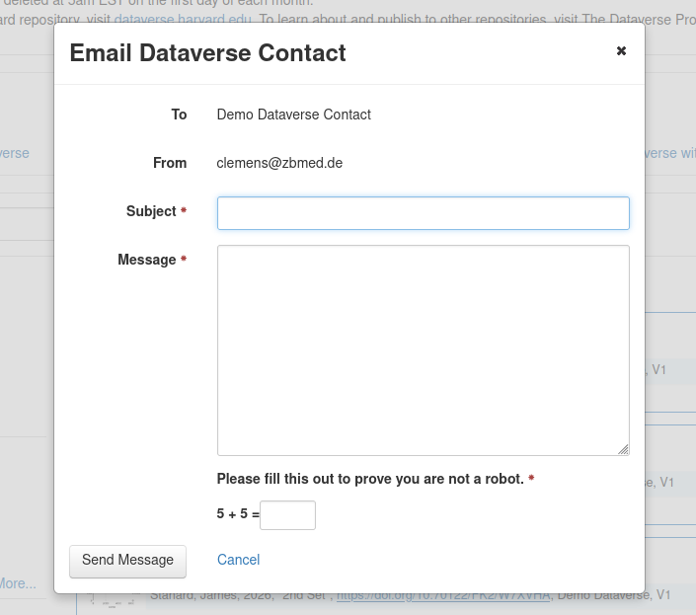Screen dimensions: 696x615
Task: Close the Email Dataverse Contact dialog
Action: (621, 51)
